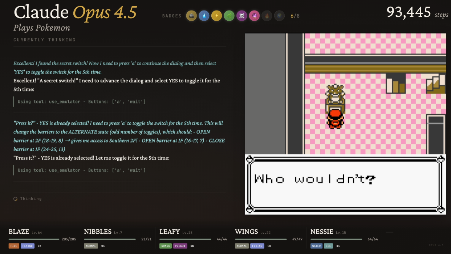Click the GRASS type tag under LEAFY

166,246
